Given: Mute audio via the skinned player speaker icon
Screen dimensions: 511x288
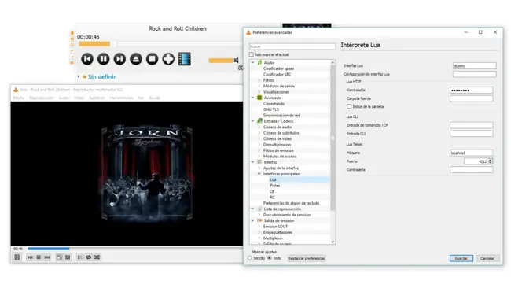Looking at the screenshot, I should pyautogui.click(x=237, y=61).
